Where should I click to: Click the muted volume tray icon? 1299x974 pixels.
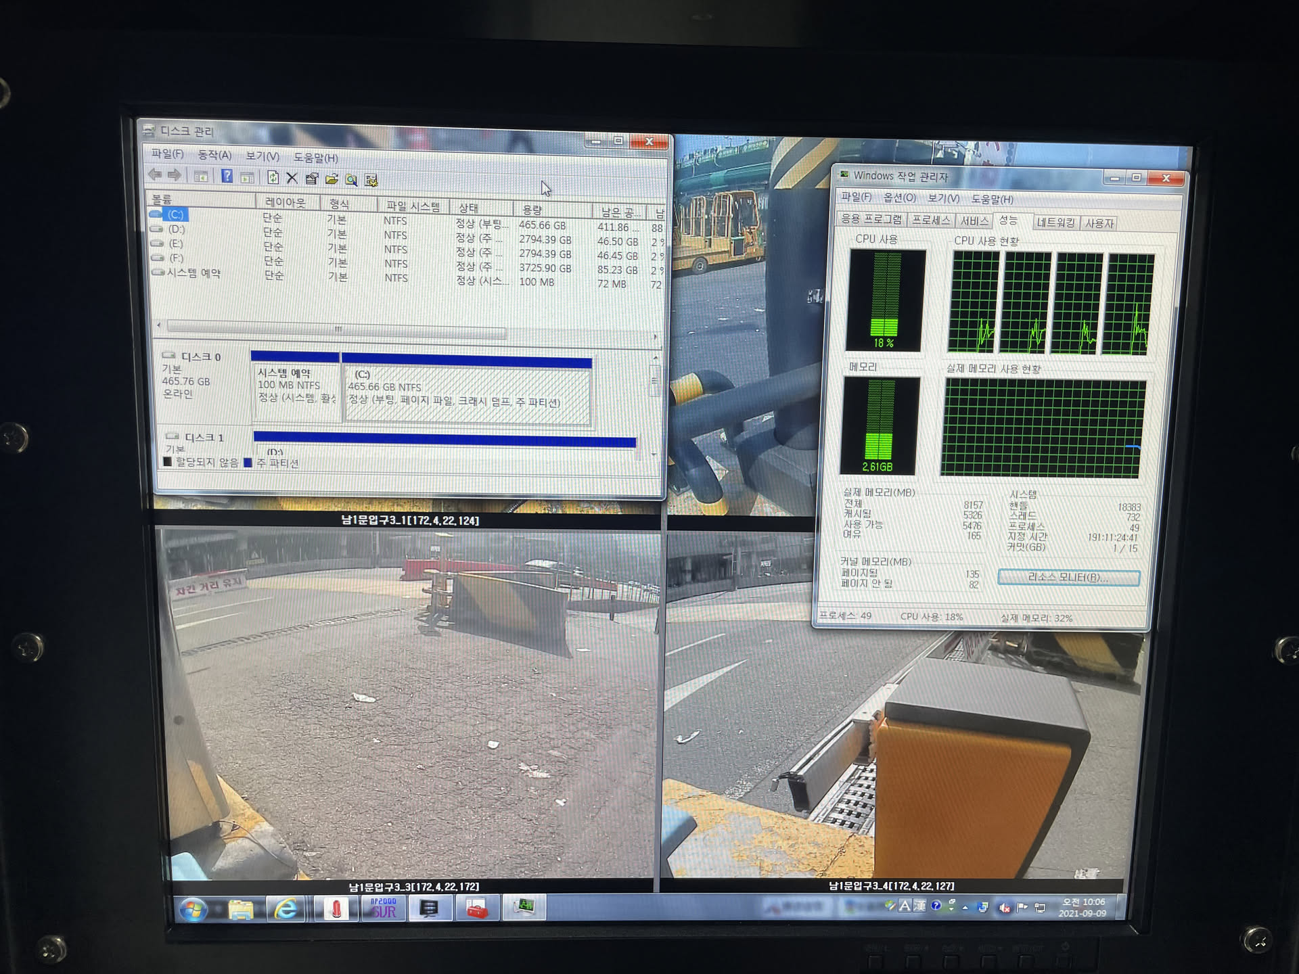pyautogui.click(x=1005, y=908)
